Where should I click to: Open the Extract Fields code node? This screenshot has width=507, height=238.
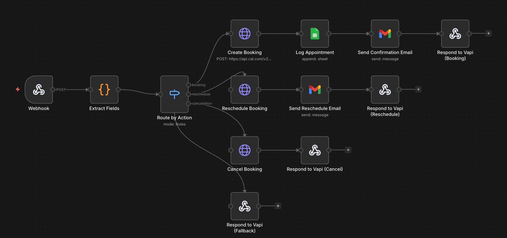tap(104, 89)
